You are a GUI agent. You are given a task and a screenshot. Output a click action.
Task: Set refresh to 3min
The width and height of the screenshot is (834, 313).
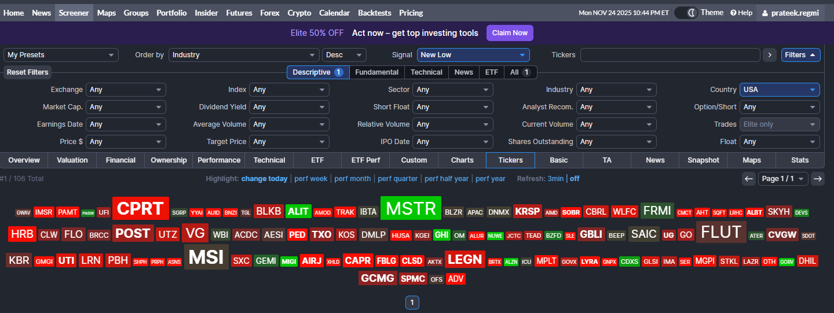click(x=555, y=179)
